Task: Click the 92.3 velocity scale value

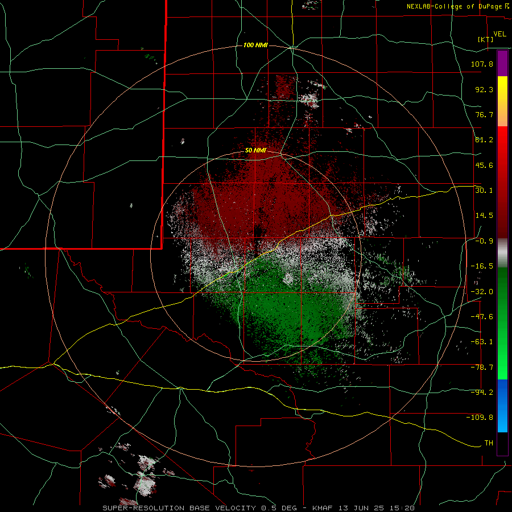Action: [x=484, y=89]
